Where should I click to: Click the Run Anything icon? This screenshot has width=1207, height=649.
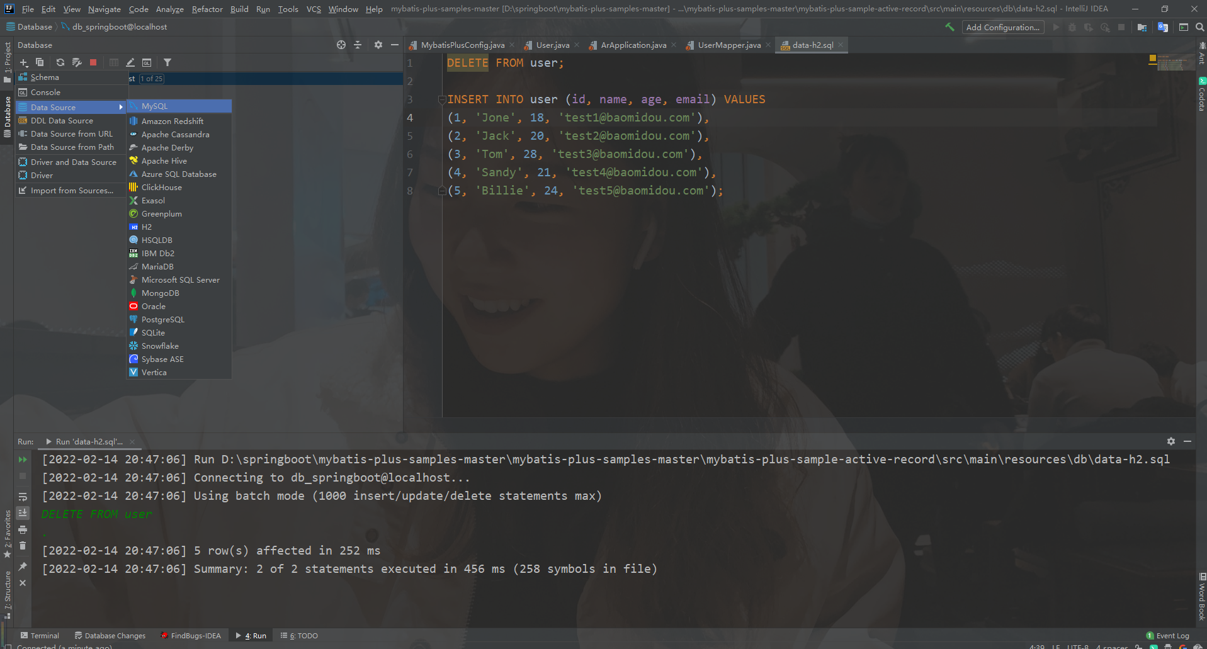(1184, 27)
